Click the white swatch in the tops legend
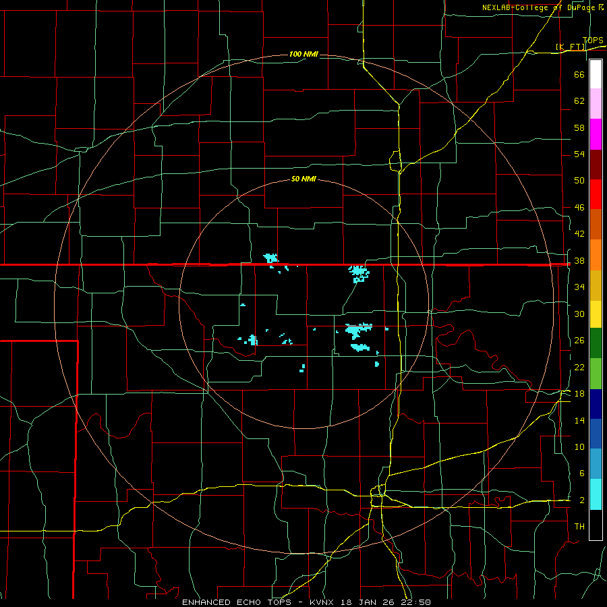This screenshot has width=607, height=607. 596,74
